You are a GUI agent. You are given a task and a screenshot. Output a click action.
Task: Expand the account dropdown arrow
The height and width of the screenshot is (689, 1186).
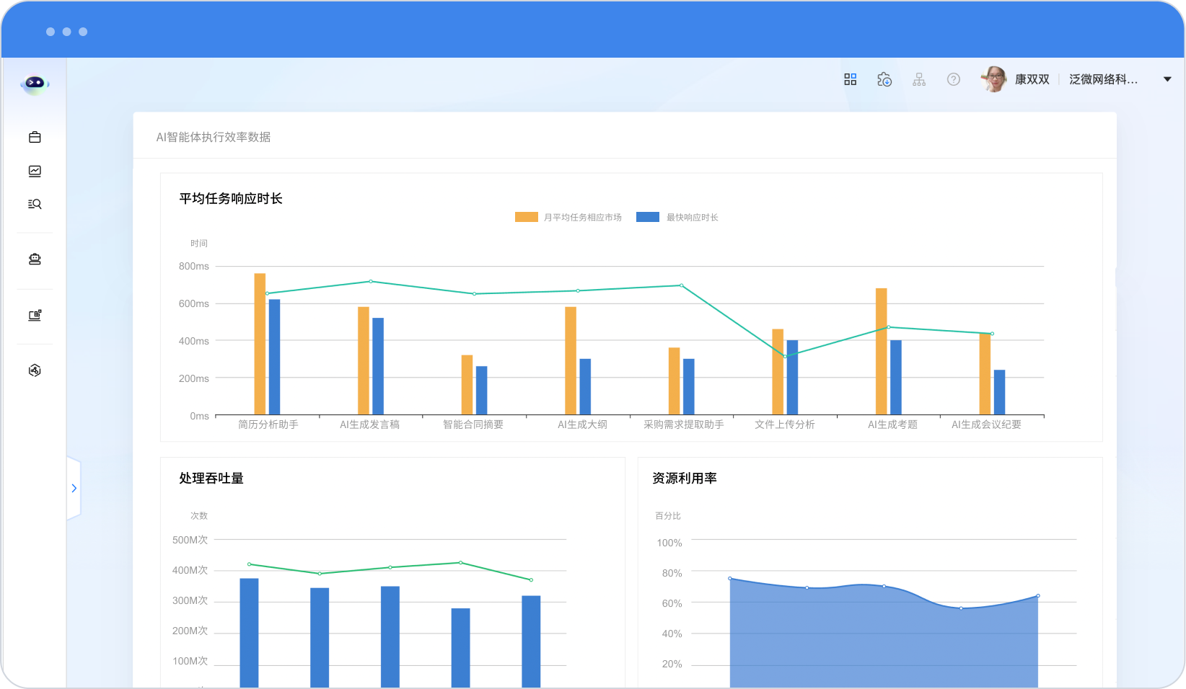coord(1167,79)
